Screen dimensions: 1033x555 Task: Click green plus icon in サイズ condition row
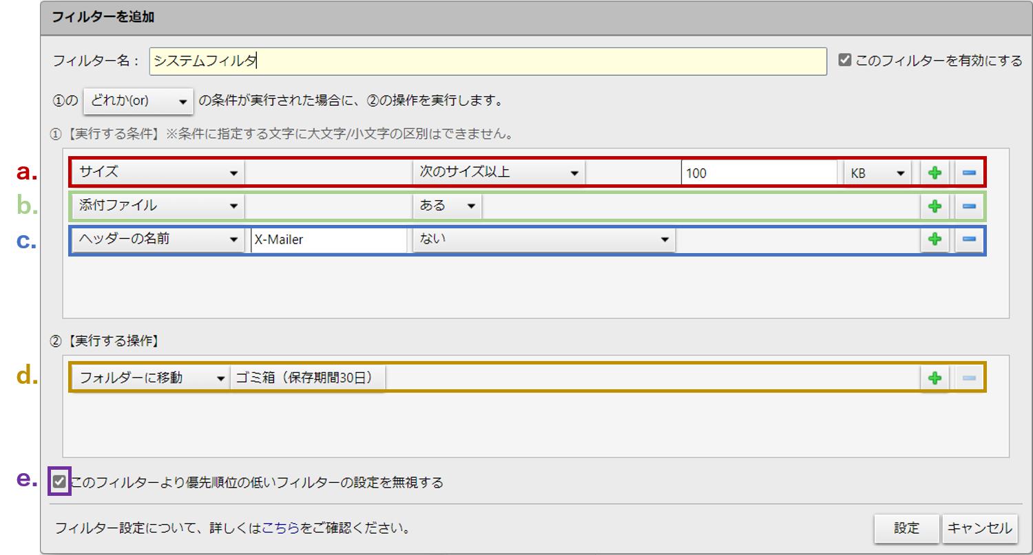point(935,173)
